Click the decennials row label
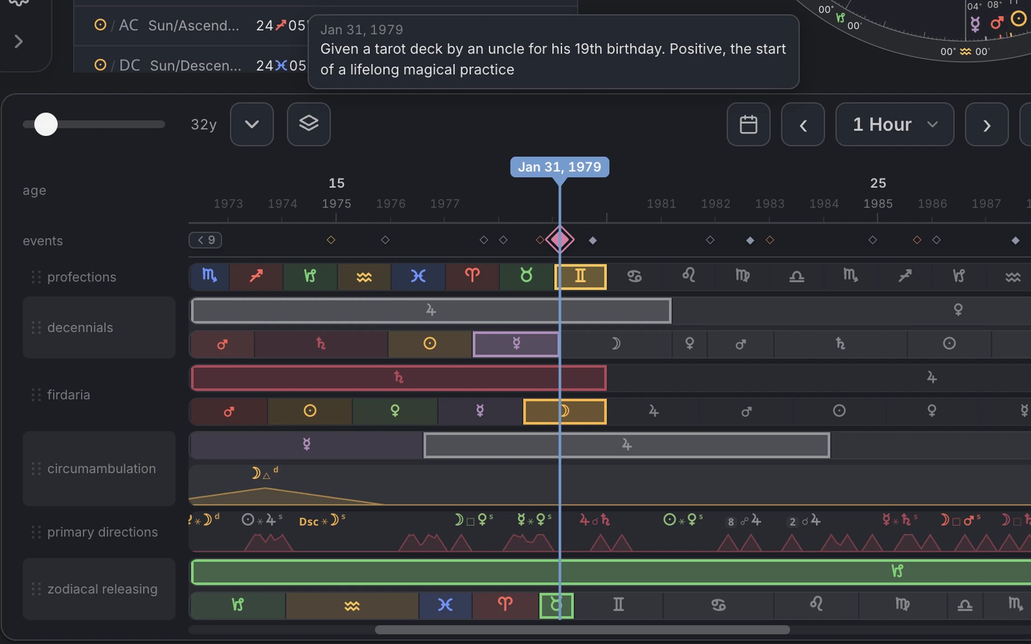This screenshot has width=1031, height=644. click(x=80, y=327)
